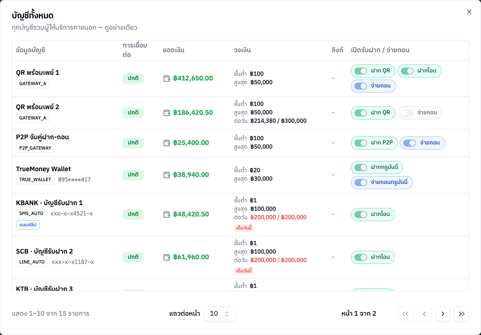
Task: Toggle จ่ายถอน for QR พร้อมเพย์ 1
Action: [x=361, y=86]
